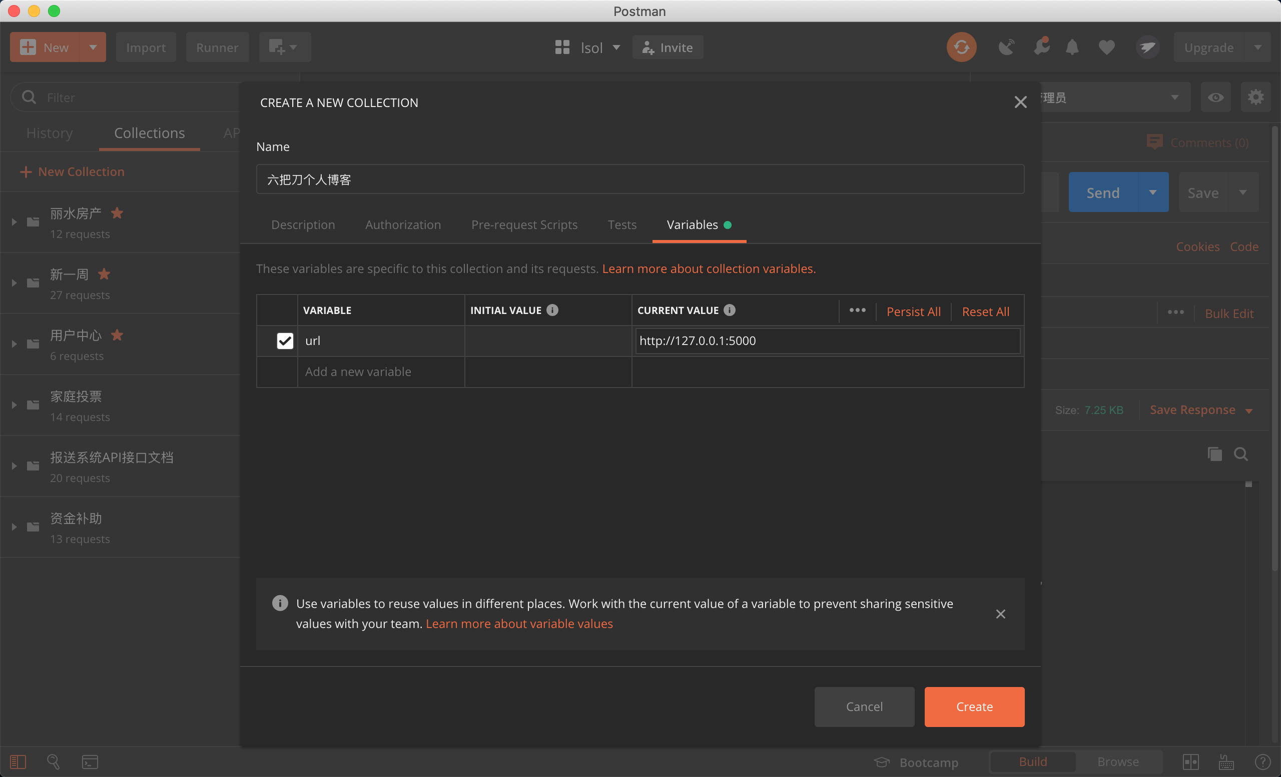The image size is (1281, 777).
Task: Open the settings wrench icon
Action: [1041, 46]
